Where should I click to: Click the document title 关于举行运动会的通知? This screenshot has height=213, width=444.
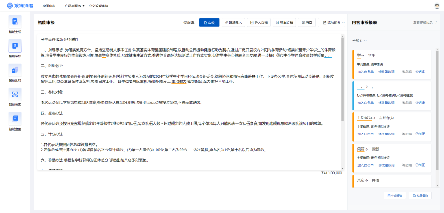pyautogui.click(x=59, y=39)
